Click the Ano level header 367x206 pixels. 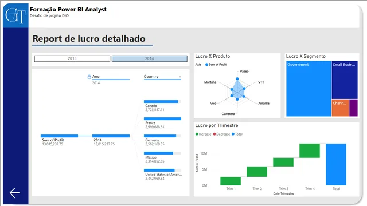pos(96,76)
